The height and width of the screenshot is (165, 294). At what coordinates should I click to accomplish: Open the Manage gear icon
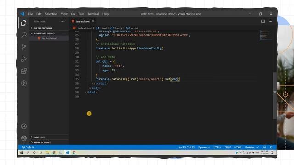(23, 138)
